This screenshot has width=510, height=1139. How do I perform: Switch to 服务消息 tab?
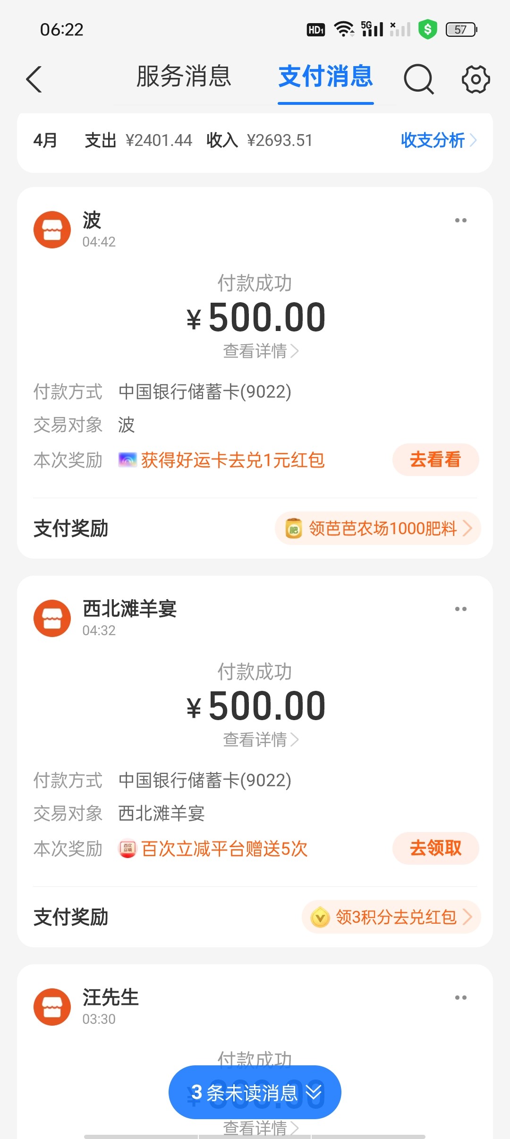pos(184,76)
